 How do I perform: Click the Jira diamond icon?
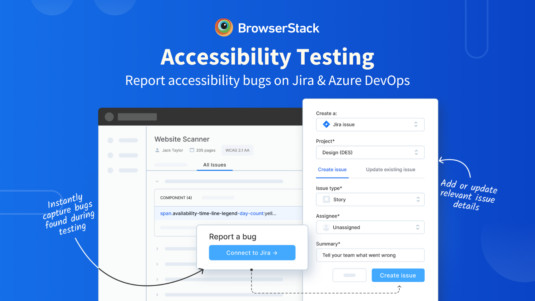[326, 124]
